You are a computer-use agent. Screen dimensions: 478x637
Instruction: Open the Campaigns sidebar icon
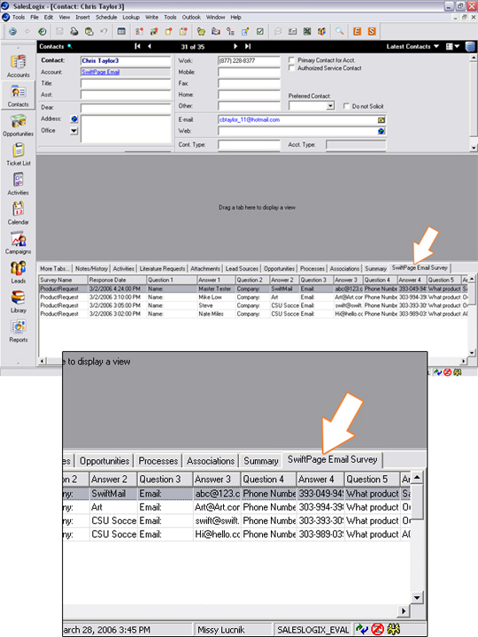pos(19,242)
